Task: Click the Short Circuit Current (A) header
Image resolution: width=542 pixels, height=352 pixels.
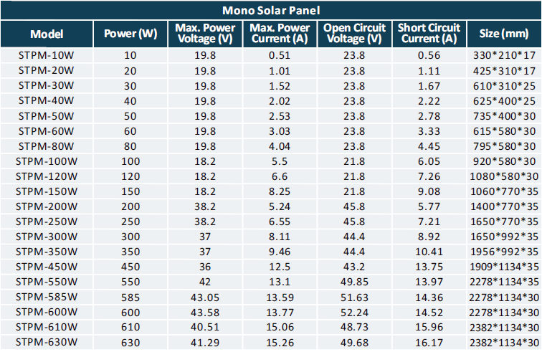Action: (x=428, y=33)
